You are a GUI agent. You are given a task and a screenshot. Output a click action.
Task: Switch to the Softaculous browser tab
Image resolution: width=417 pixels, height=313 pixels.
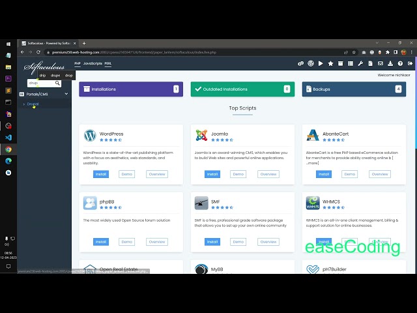48,44
